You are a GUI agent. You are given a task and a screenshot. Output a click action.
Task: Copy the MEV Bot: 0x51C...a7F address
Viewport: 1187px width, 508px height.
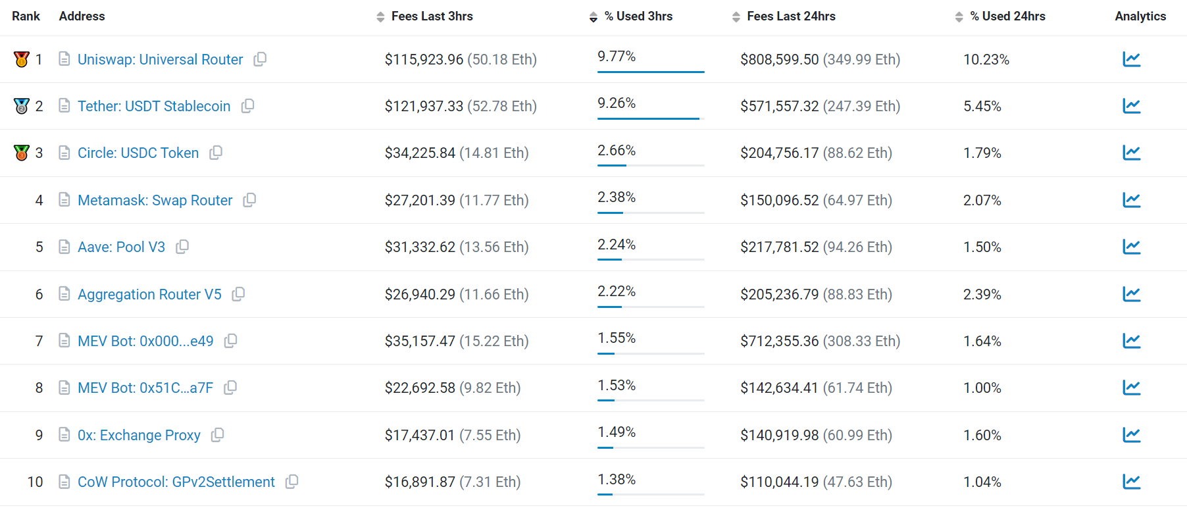point(230,388)
